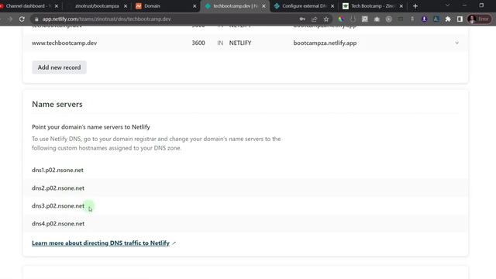Open the camera screenshot extension
Viewport: 496px width, 279px height.
pos(377,19)
